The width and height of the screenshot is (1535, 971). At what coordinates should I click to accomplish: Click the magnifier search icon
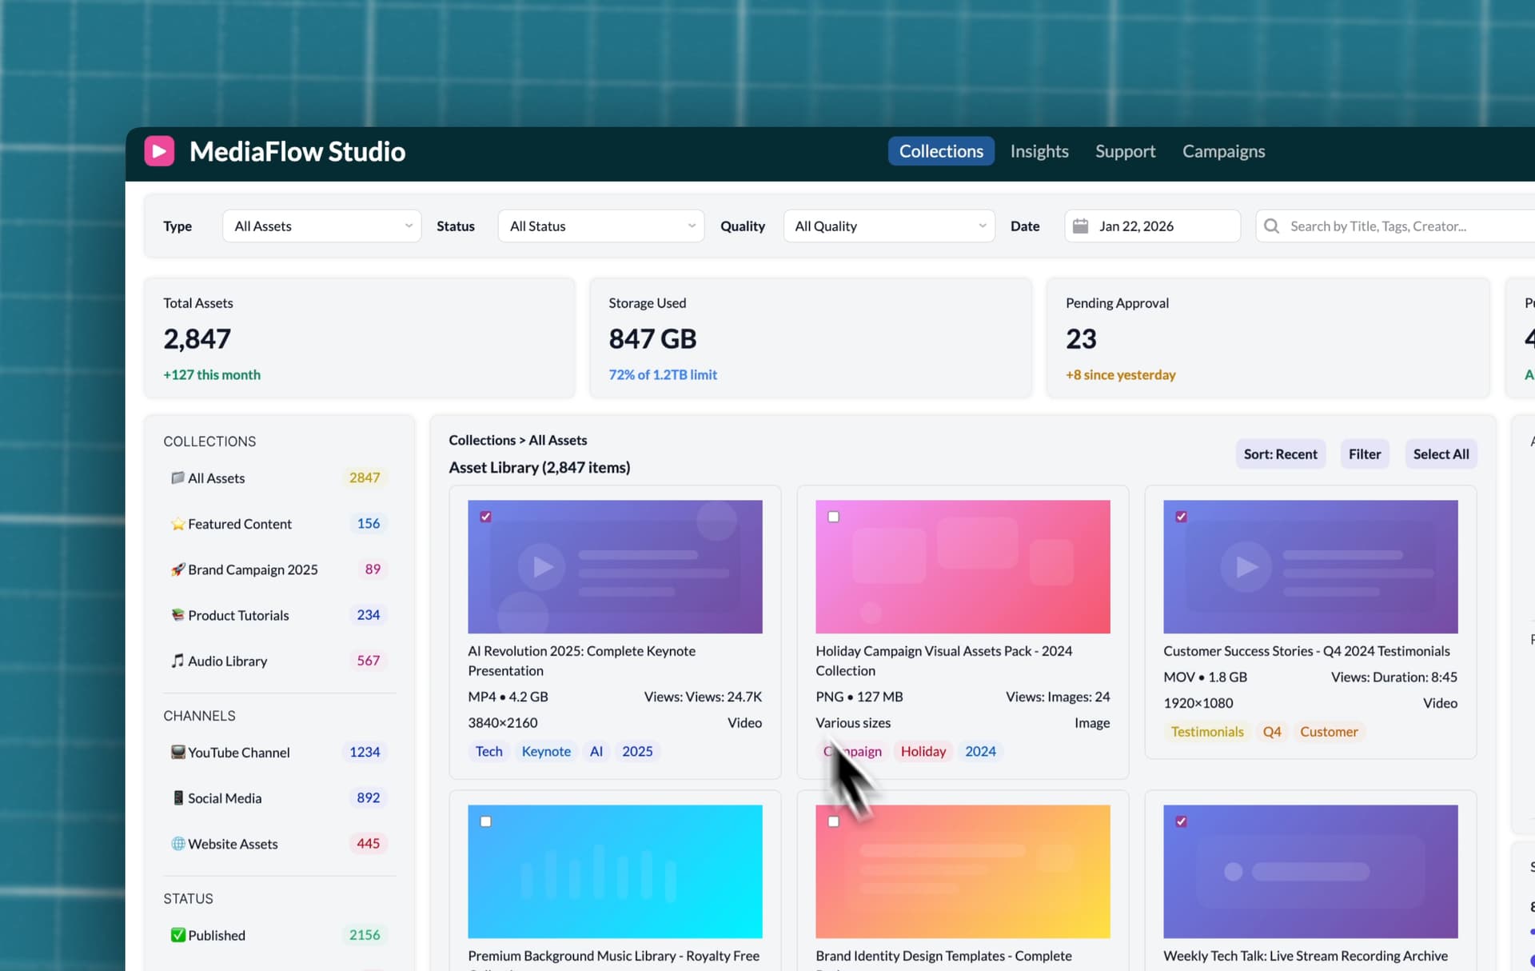[1271, 226]
